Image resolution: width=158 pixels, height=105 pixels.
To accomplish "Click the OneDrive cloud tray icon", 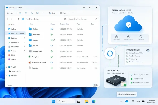I will point(127,101).
